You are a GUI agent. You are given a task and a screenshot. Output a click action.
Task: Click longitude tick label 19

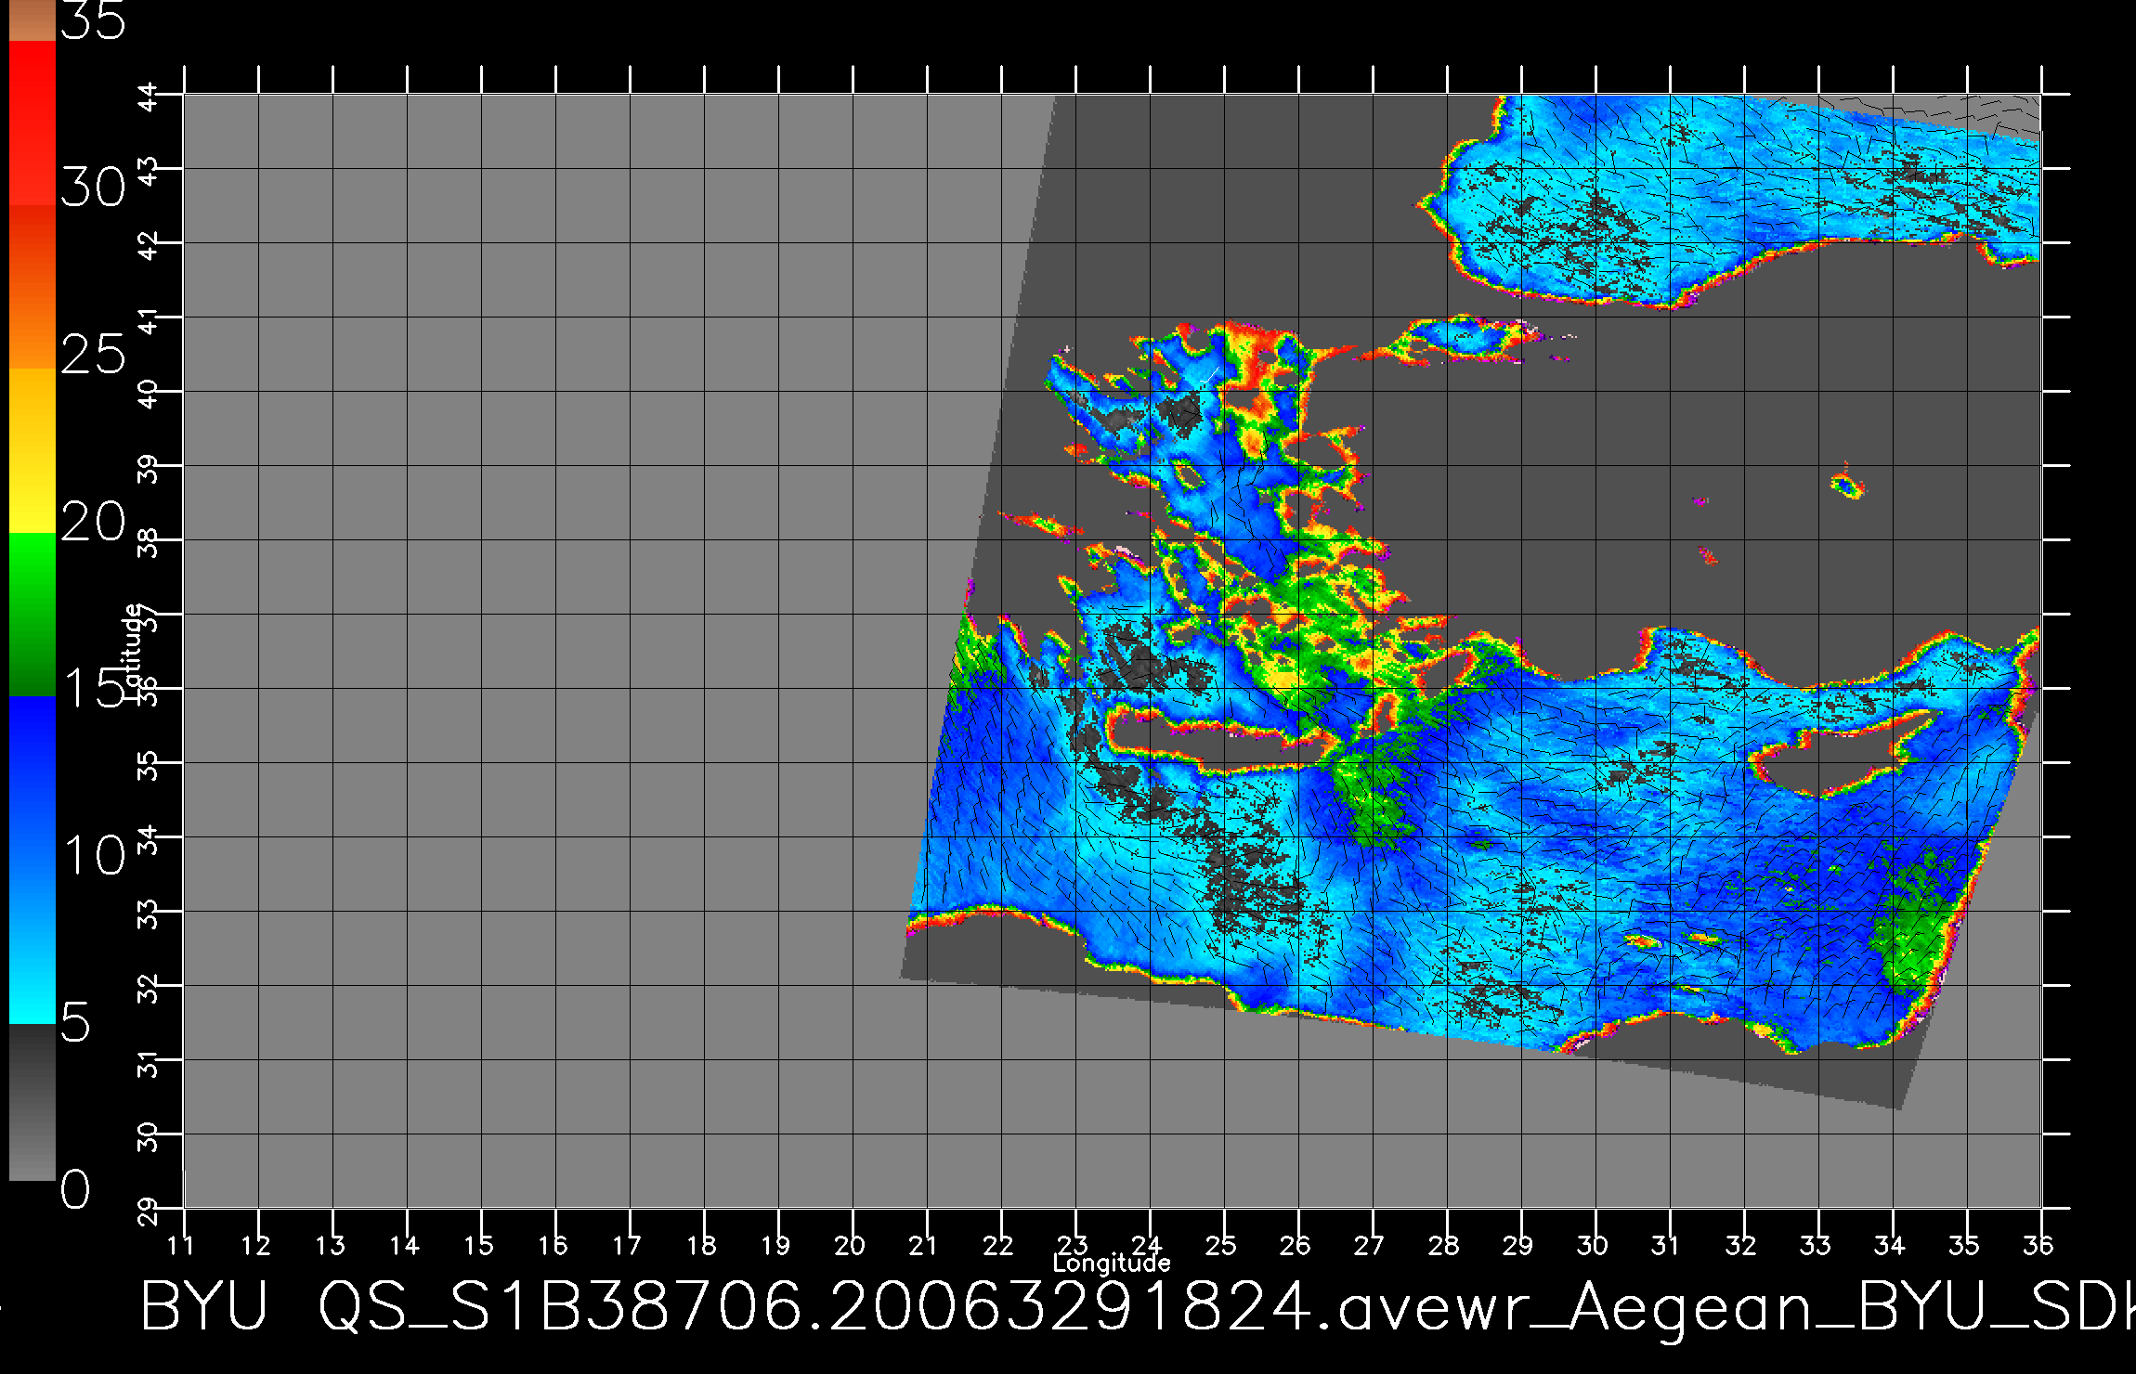click(x=775, y=1246)
